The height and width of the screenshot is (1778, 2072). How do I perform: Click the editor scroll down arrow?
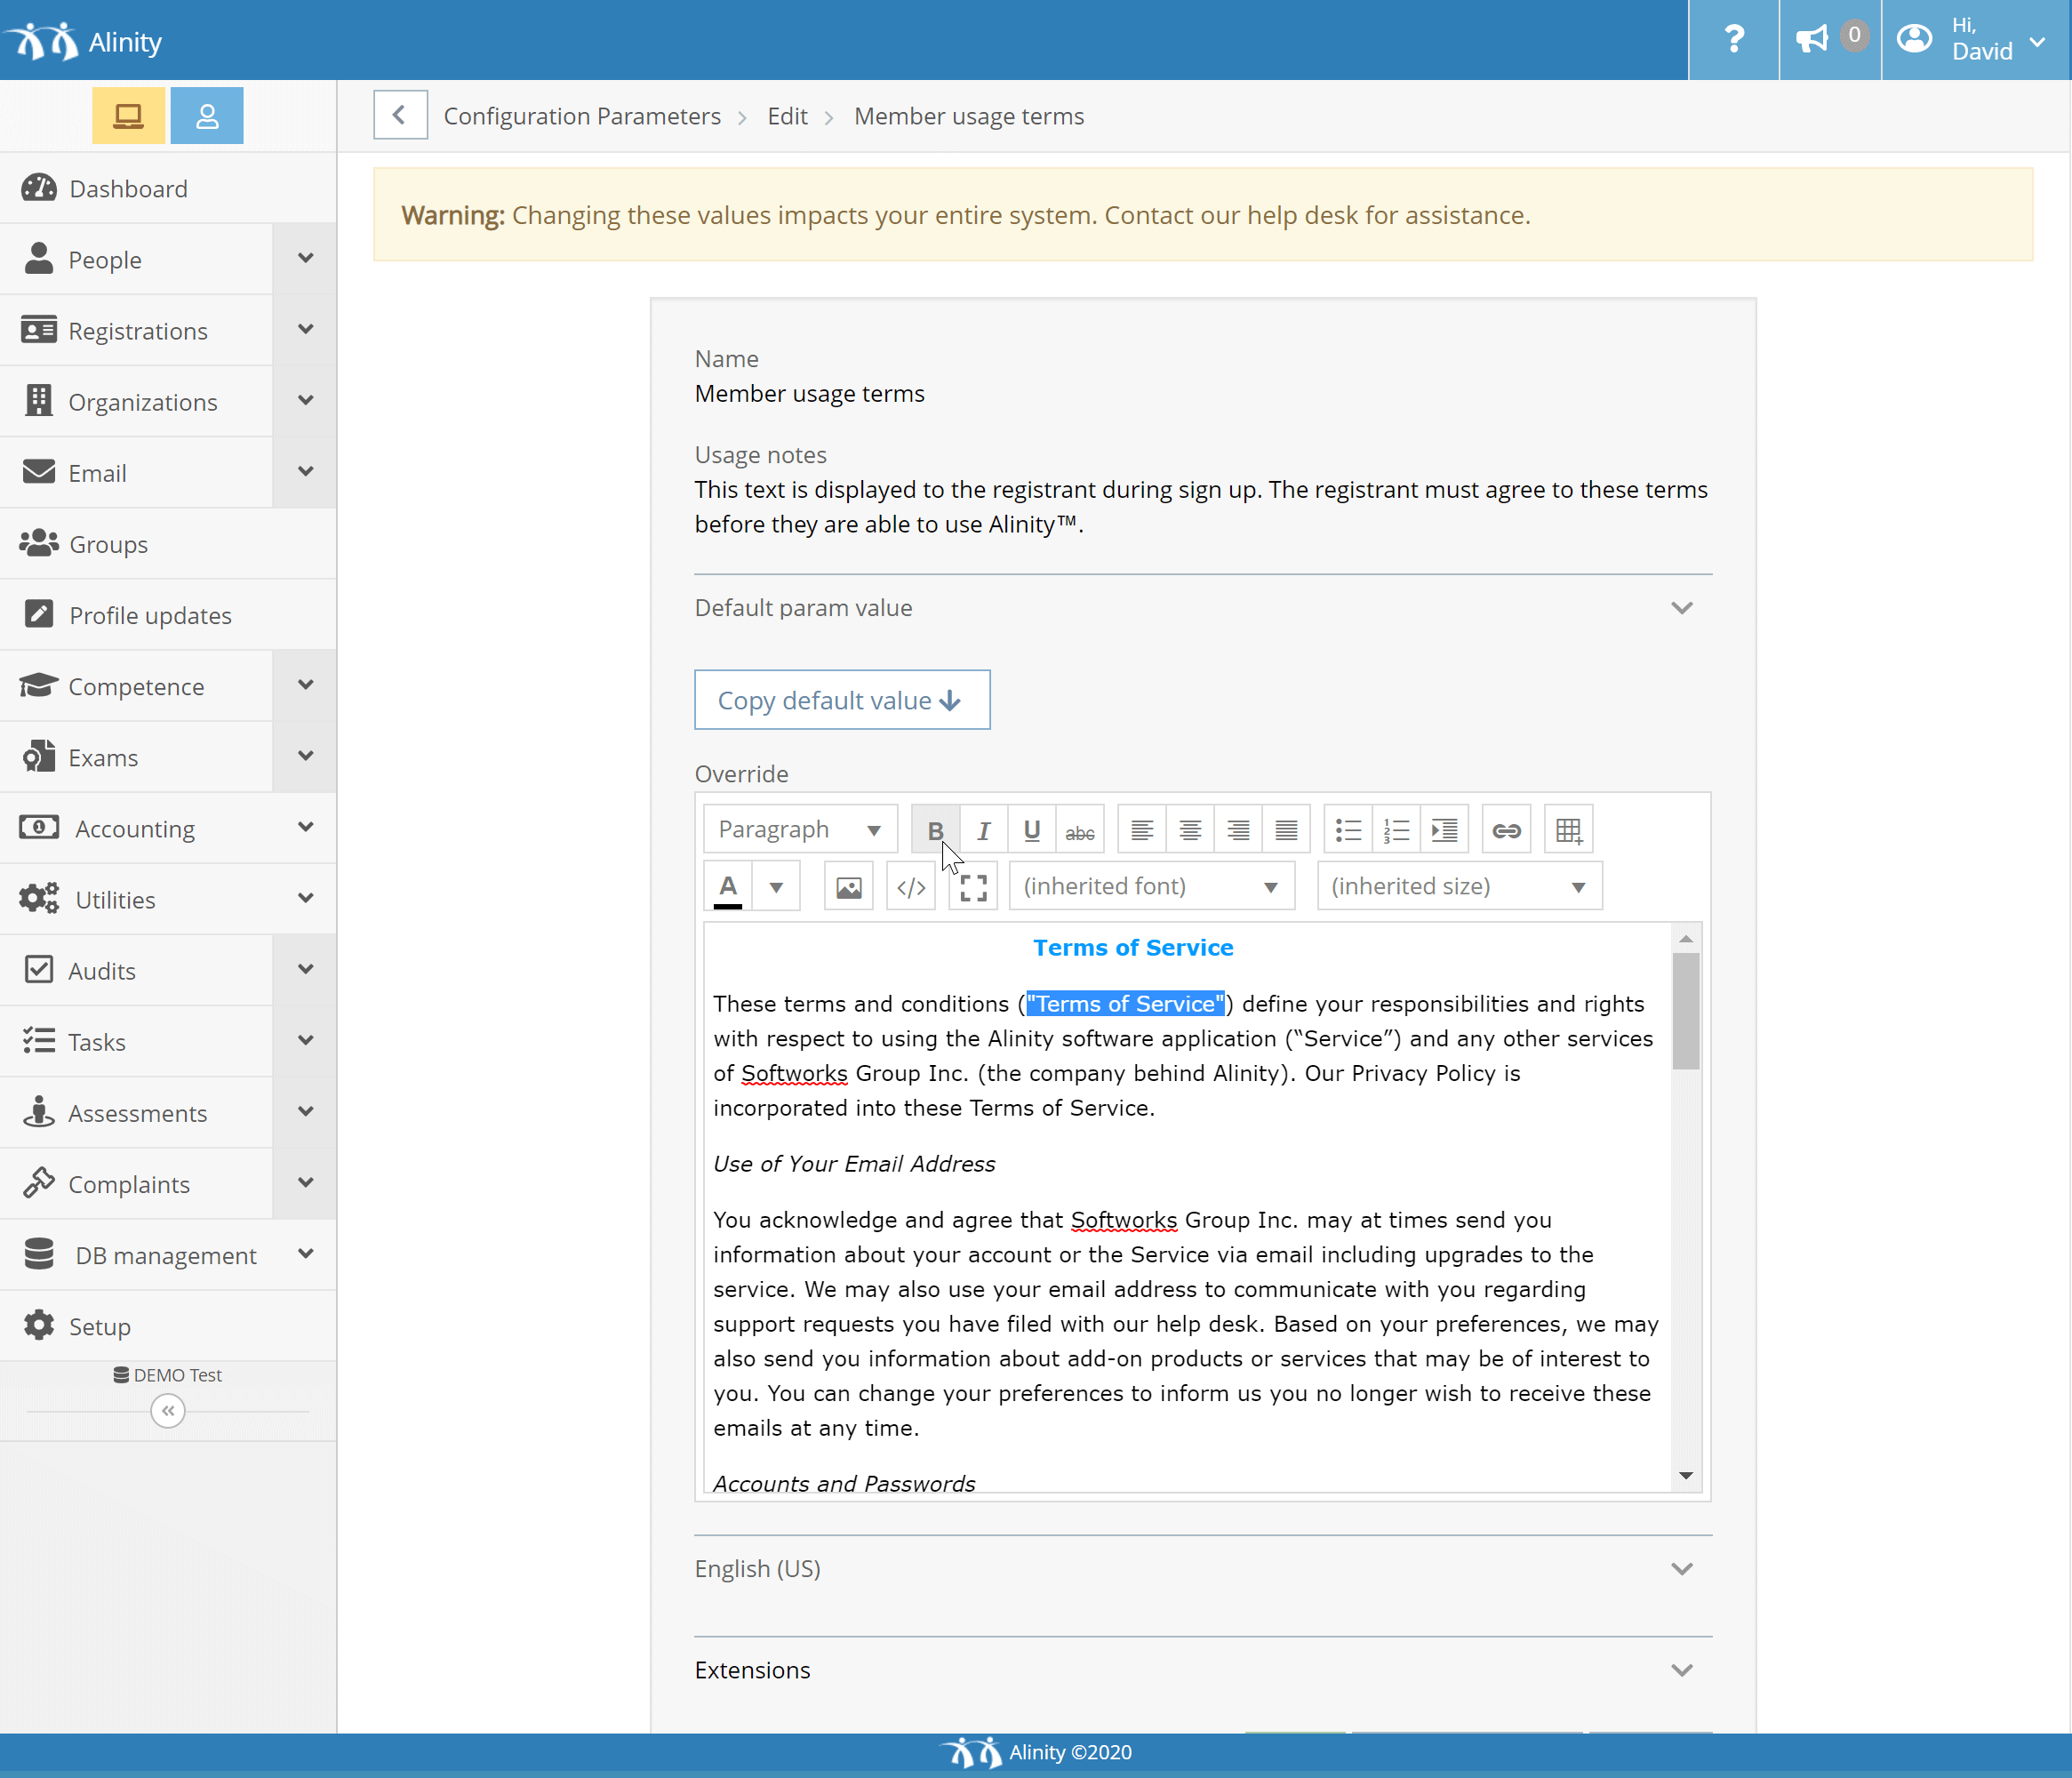(x=1686, y=1477)
